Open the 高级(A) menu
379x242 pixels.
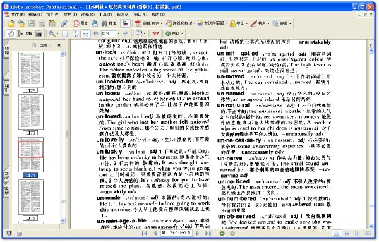point(123,15)
